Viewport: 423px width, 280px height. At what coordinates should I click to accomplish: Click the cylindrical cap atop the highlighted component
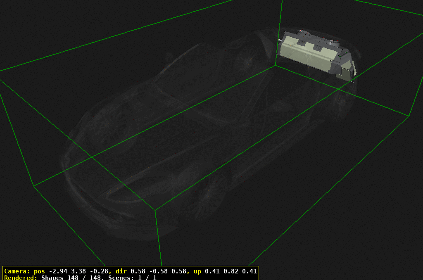pos(333,41)
